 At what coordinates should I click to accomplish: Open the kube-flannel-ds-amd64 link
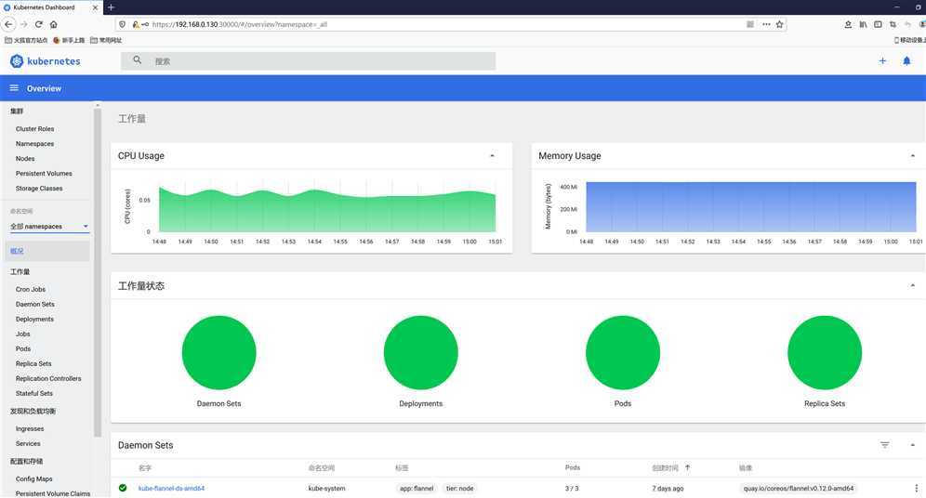click(x=171, y=488)
